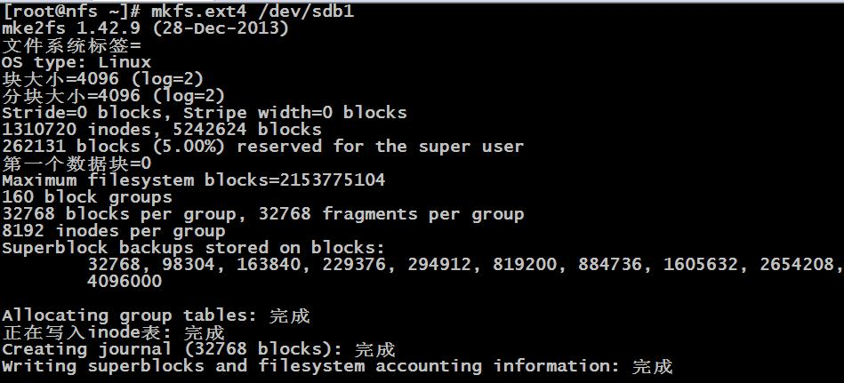Click the 5.00% reserved line
Image resolution: width=844 pixels, height=383 pixels.
click(x=262, y=147)
